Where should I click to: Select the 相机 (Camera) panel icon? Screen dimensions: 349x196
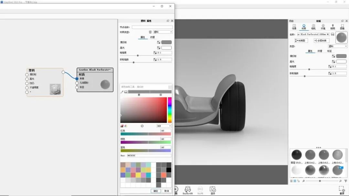[x=313, y=26]
